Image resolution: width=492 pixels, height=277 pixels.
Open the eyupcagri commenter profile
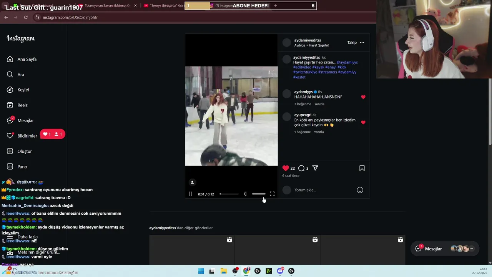click(x=303, y=115)
